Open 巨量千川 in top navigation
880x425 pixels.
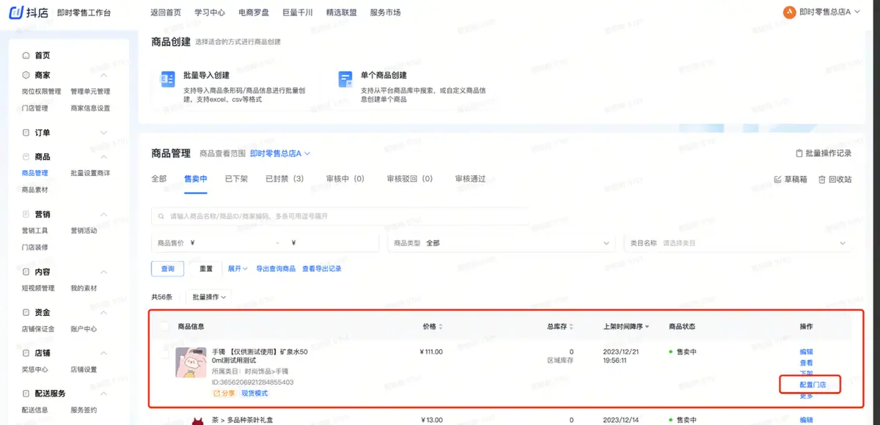point(298,12)
